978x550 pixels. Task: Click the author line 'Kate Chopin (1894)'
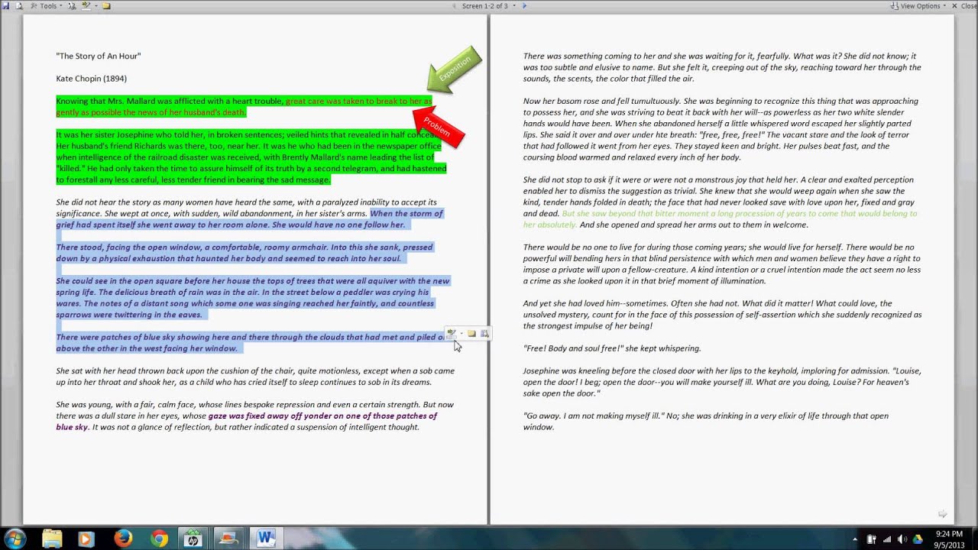(x=92, y=79)
